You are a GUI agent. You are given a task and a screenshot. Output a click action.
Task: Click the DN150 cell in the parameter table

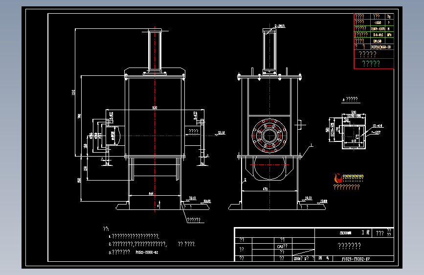point(378,41)
